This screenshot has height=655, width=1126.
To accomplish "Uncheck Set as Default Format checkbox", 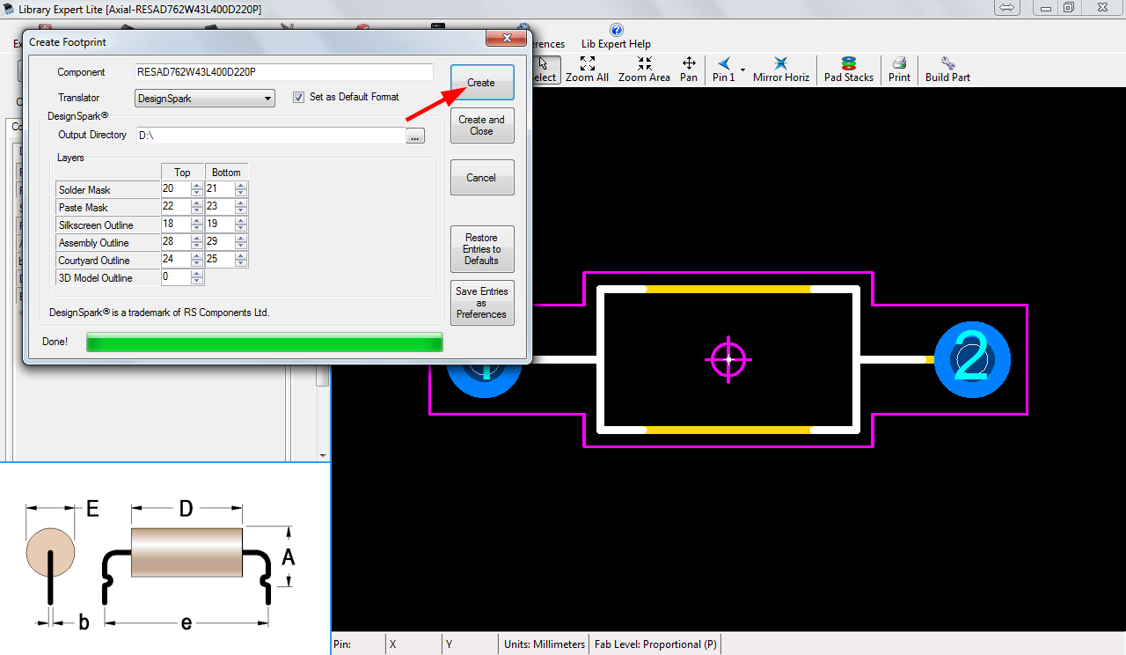I will pyautogui.click(x=299, y=97).
